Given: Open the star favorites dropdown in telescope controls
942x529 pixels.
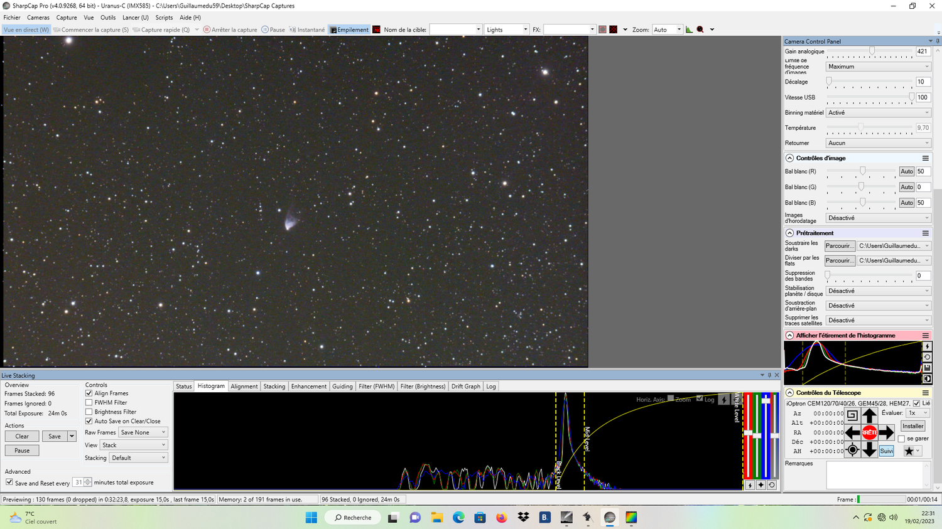Looking at the screenshot, I should point(911,451).
